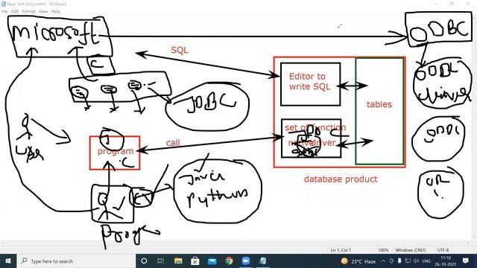Image resolution: width=477 pixels, height=268 pixels.
Task: Click the Notepad icon in title bar
Action: coord(3,4)
